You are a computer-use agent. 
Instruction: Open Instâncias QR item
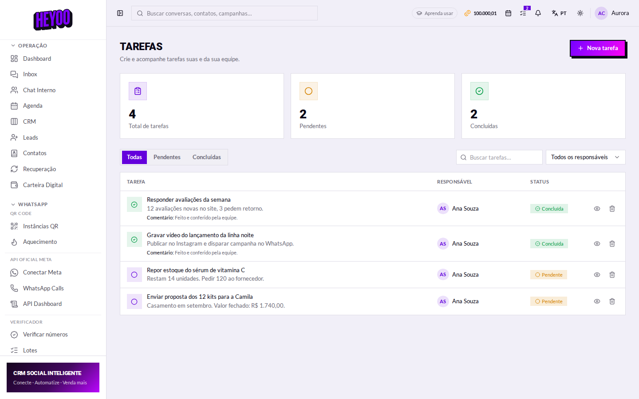(x=53, y=226)
